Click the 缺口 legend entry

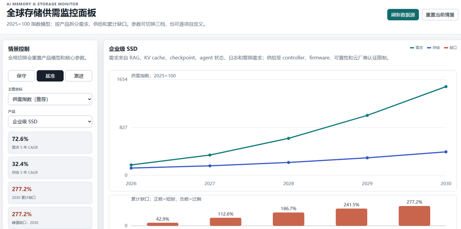[450, 48]
